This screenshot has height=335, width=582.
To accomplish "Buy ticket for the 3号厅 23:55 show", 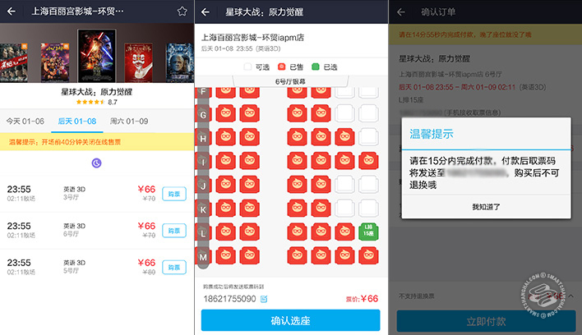I will coord(174,194).
